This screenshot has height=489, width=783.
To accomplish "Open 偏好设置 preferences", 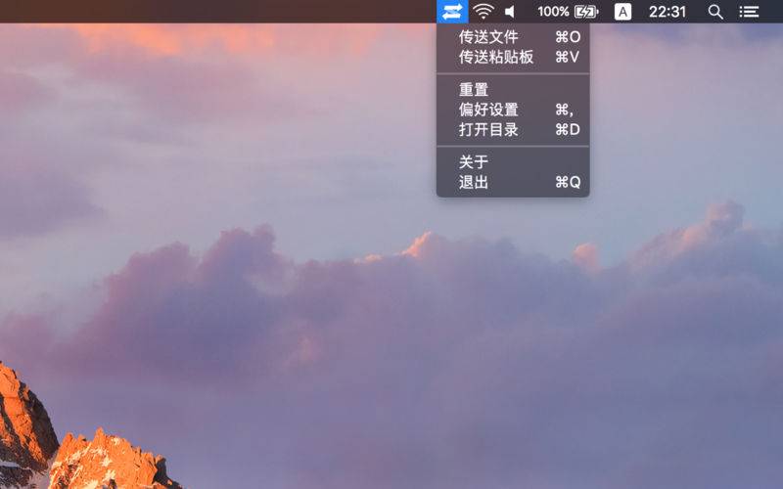I will pyautogui.click(x=513, y=110).
